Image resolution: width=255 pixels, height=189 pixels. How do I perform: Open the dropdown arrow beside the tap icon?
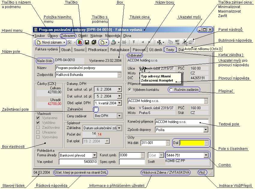point(163,43)
